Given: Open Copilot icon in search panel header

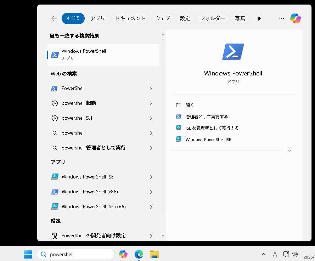Looking at the screenshot, I should (x=295, y=18).
